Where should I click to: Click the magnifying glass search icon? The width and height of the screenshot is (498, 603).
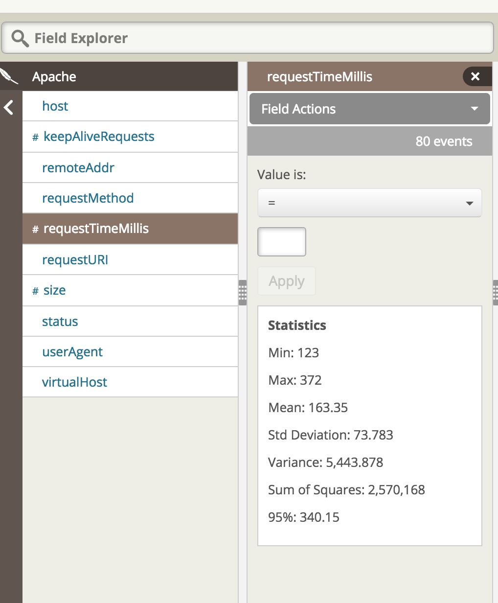click(x=20, y=38)
